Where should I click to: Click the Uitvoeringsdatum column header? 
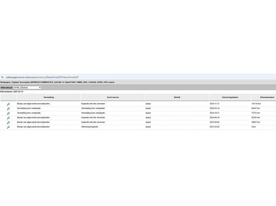(x=230, y=97)
